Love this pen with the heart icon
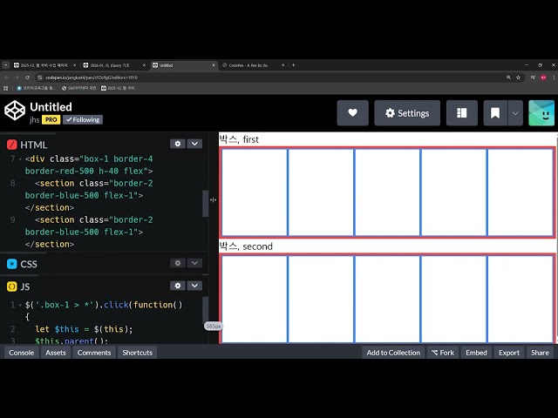558x418 pixels. (x=352, y=113)
